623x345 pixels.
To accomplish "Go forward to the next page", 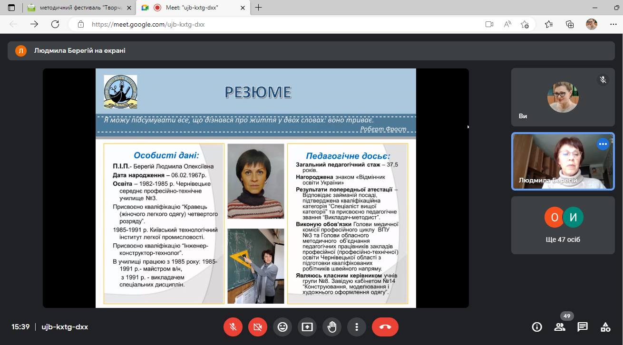I will click(x=34, y=24).
